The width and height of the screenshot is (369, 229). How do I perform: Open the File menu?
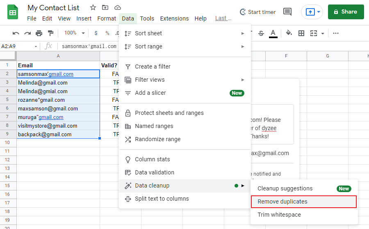tap(32, 18)
